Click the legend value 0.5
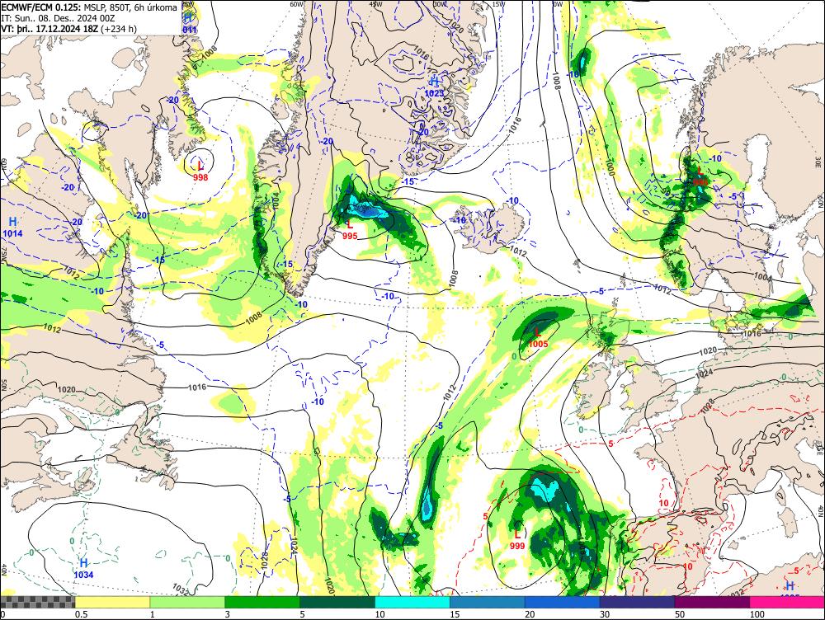 (81, 614)
